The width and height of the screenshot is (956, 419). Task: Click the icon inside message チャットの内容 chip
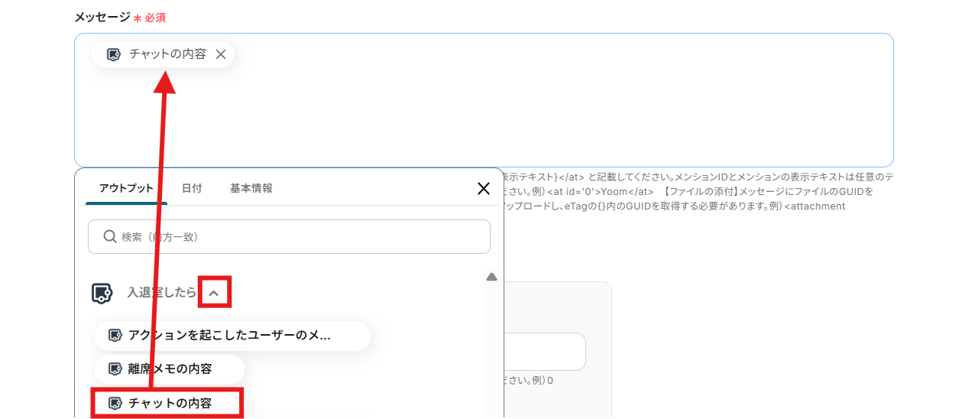pos(113,54)
